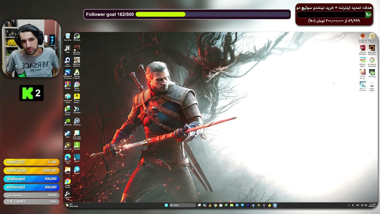Select the Maono Link desktop icon
Image resolution: width=380 pixels, height=214 pixels.
coord(68,146)
